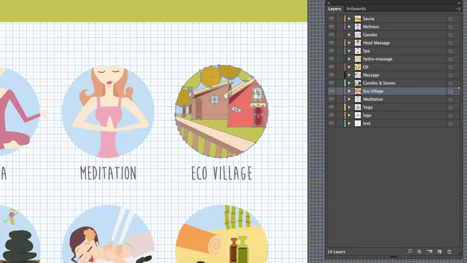The width and height of the screenshot is (467, 263).
Task: Click Yoga layer yellow color bar
Action: (345, 107)
